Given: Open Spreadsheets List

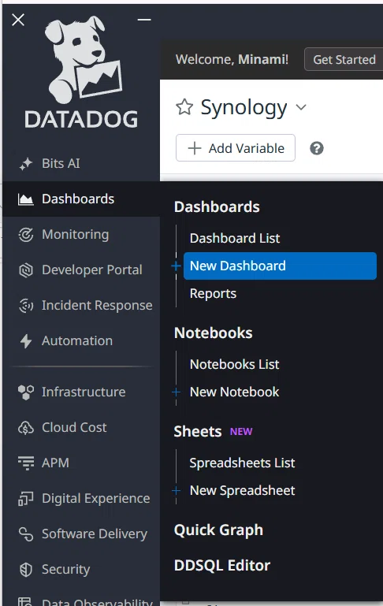Looking at the screenshot, I should coord(242,463).
